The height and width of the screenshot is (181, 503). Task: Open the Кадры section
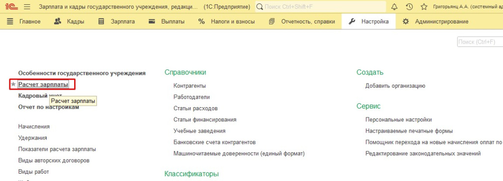click(75, 22)
